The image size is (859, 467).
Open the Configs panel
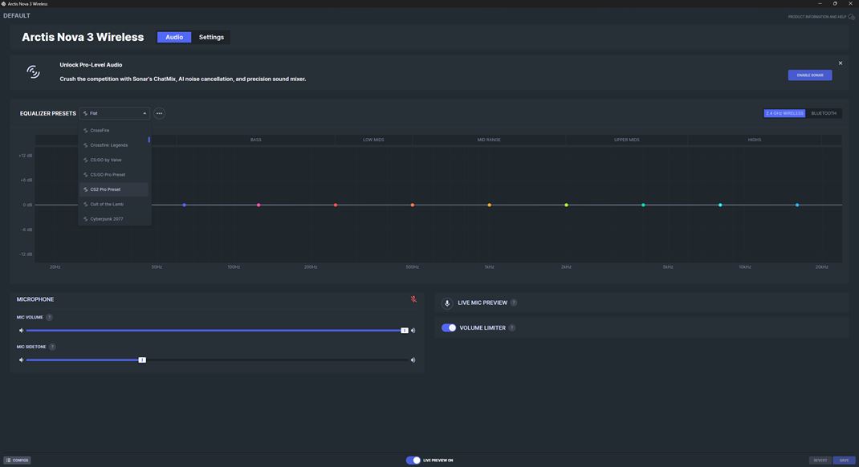[17, 460]
